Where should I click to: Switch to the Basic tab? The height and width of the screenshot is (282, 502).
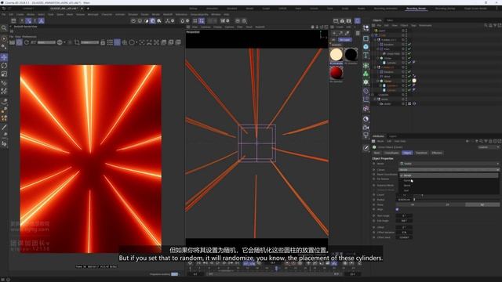click(x=376, y=153)
